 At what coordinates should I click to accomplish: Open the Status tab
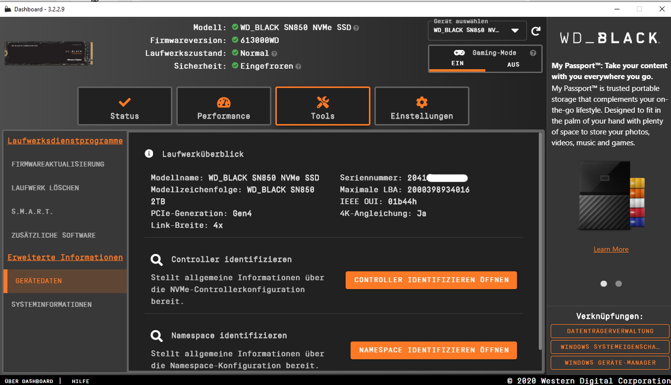pyautogui.click(x=125, y=106)
